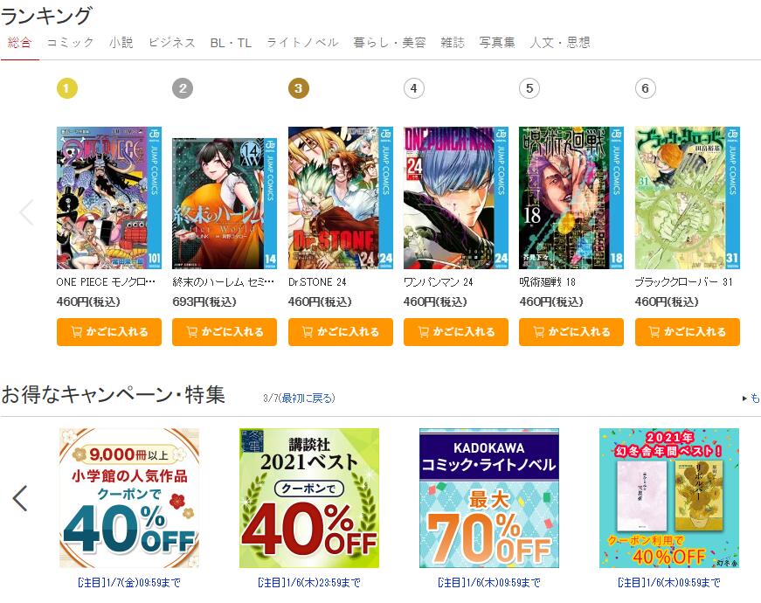The height and width of the screenshot is (603, 761).
Task: Click the gold number 1 ranking badge
Action: (x=67, y=88)
